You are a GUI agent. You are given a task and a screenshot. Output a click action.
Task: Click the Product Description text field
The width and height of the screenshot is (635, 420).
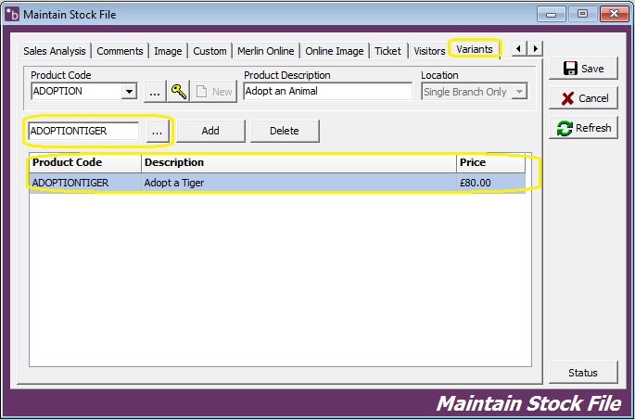coord(327,92)
